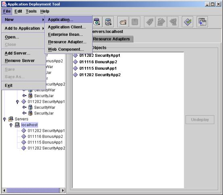Screen dimensions: 223x195
Task: Click the new web component jar-with-globe toolbar icon
Action: [x=97, y=22]
